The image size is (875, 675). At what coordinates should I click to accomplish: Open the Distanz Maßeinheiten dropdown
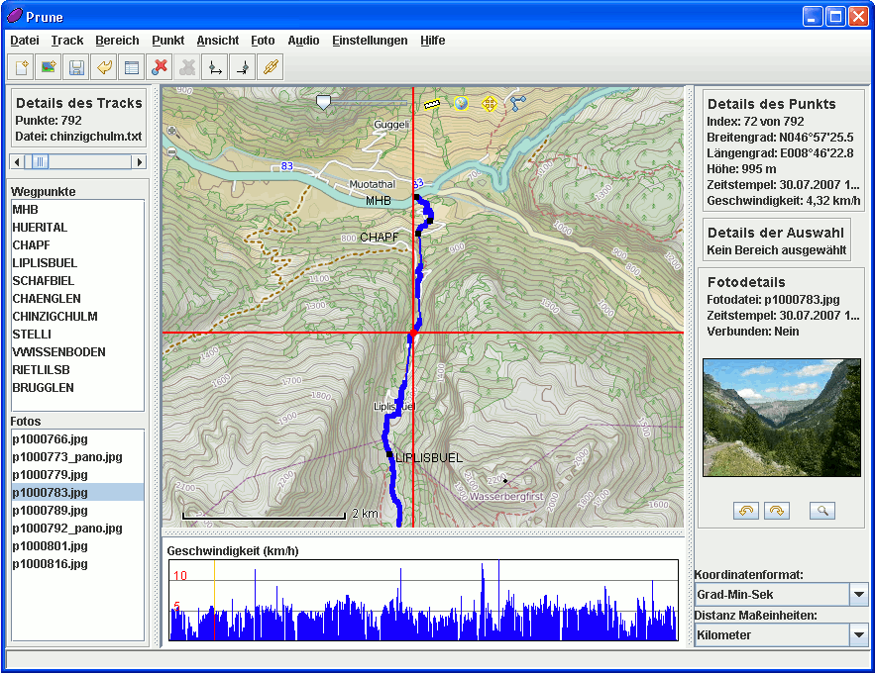click(859, 635)
